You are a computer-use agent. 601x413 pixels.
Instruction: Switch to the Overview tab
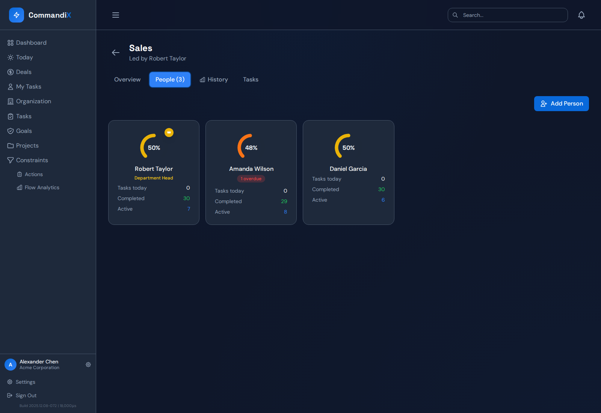pyautogui.click(x=127, y=80)
